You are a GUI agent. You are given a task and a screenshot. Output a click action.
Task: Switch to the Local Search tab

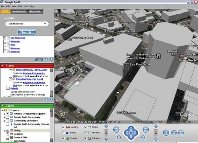(19, 12)
